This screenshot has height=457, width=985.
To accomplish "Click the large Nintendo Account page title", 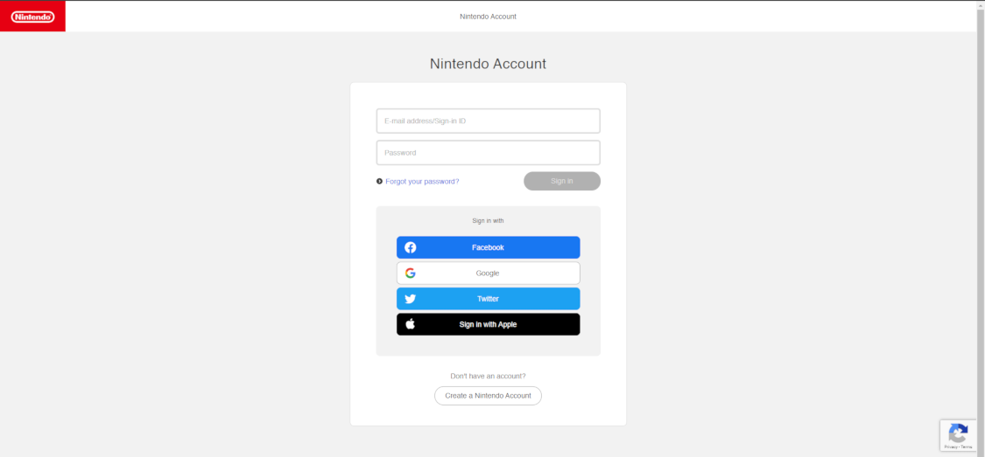I will coord(488,63).
